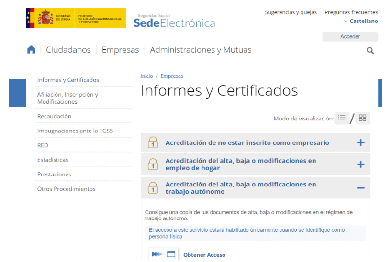Click the home icon in navigation bar
The width and height of the screenshot is (392, 262).
pyautogui.click(x=32, y=50)
